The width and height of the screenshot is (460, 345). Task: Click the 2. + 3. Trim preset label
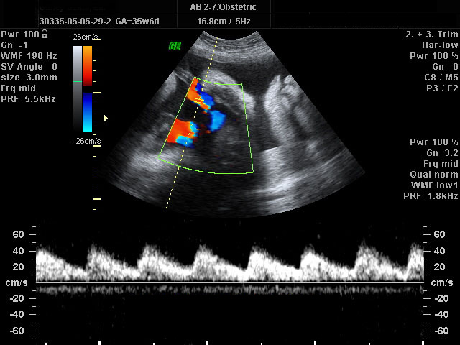click(431, 34)
